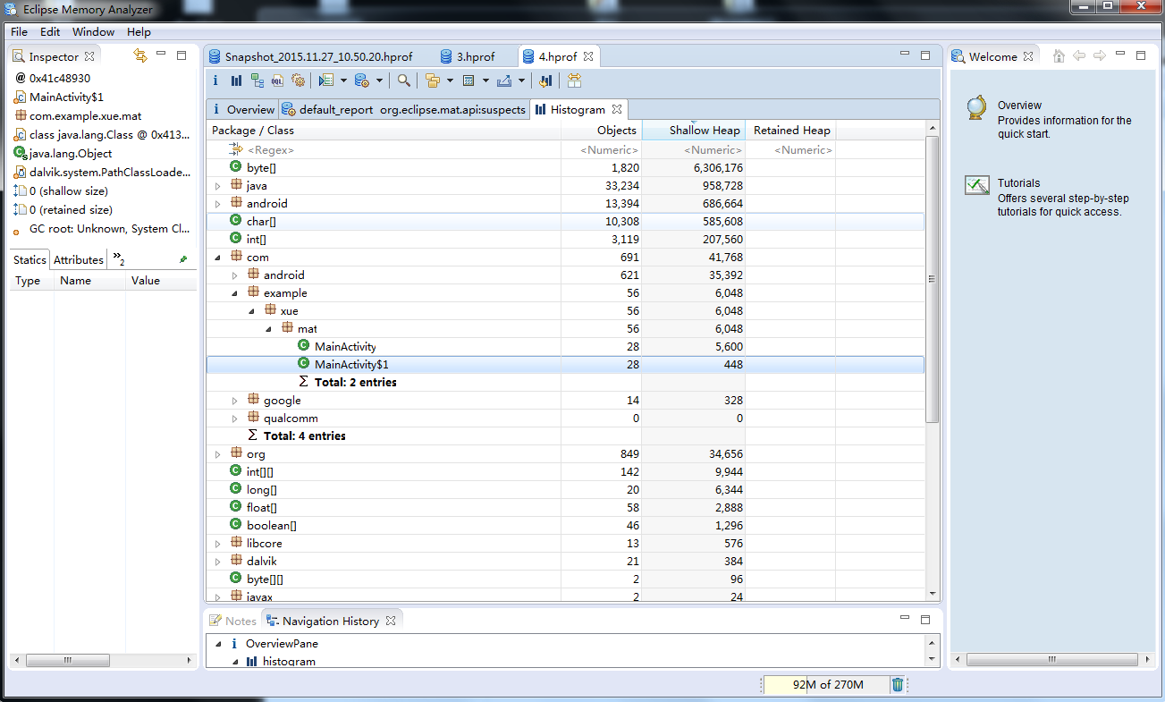
Task: Click the Open Query Browser database icon
Action: (362, 80)
